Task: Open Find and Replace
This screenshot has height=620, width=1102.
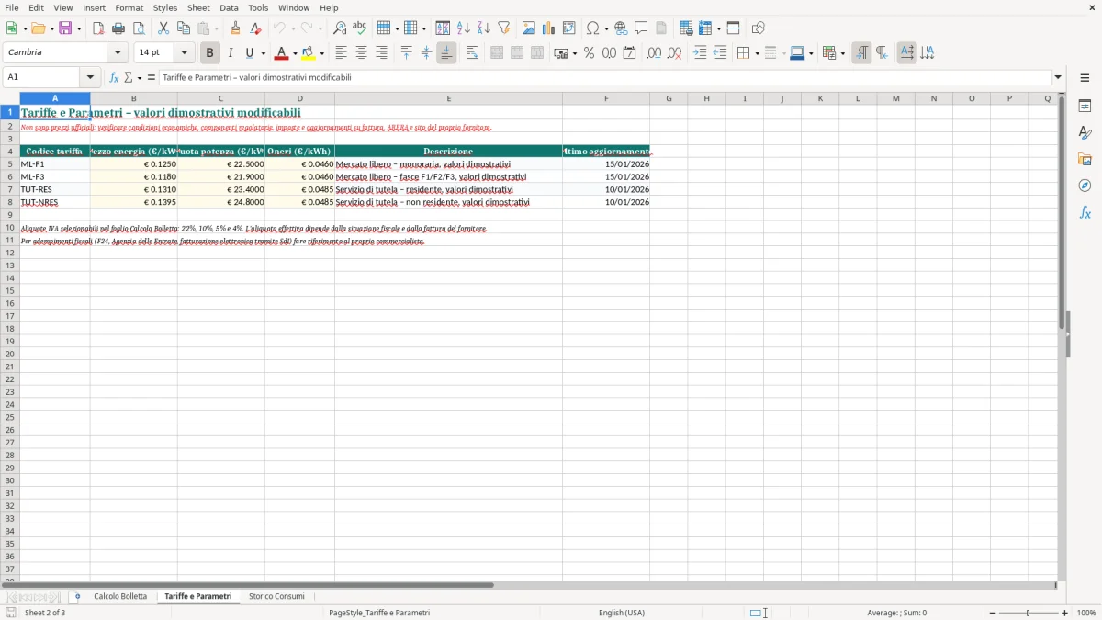Action: click(x=340, y=28)
